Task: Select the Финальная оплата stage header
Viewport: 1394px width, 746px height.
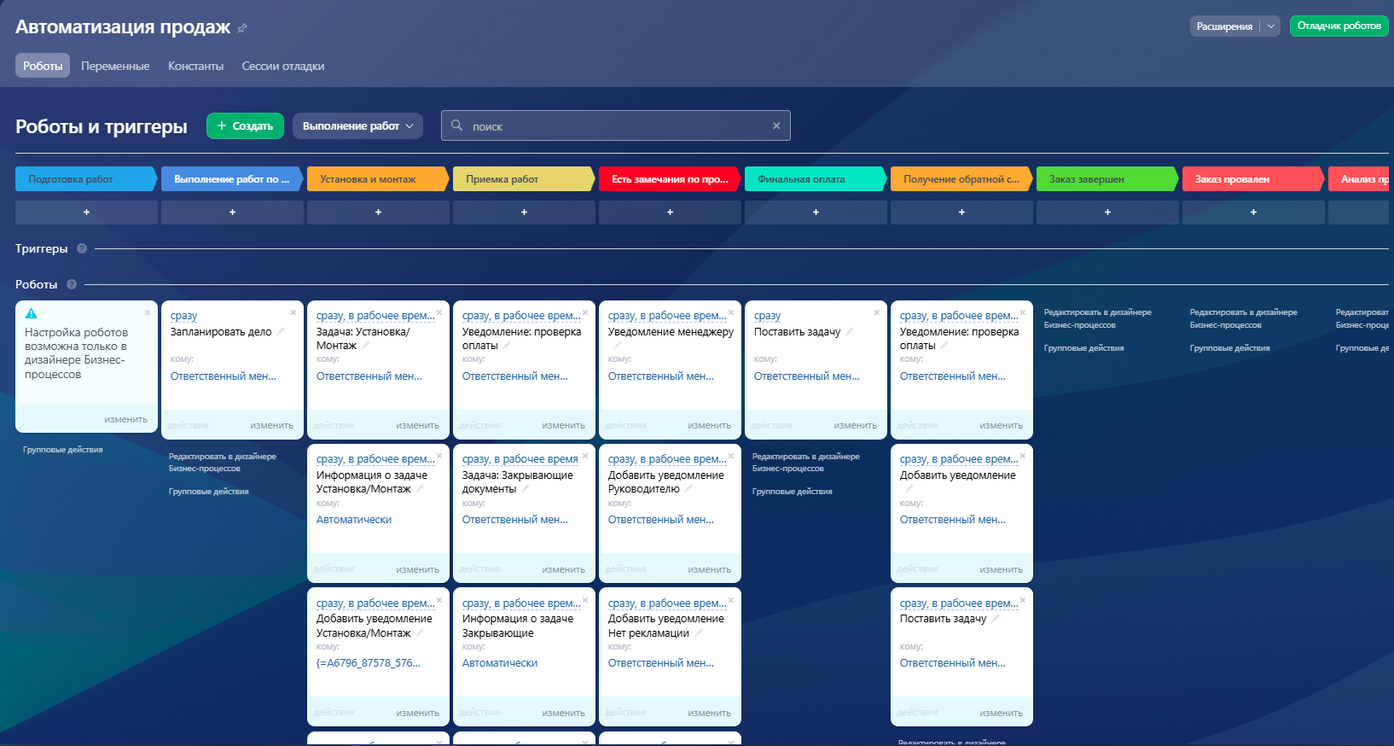Action: (816, 179)
